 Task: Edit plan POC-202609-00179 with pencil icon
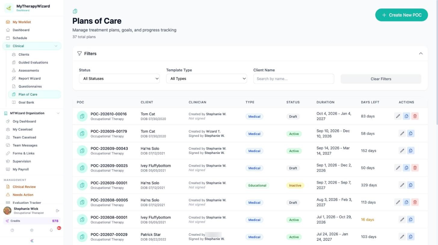pyautogui.click(x=402, y=133)
